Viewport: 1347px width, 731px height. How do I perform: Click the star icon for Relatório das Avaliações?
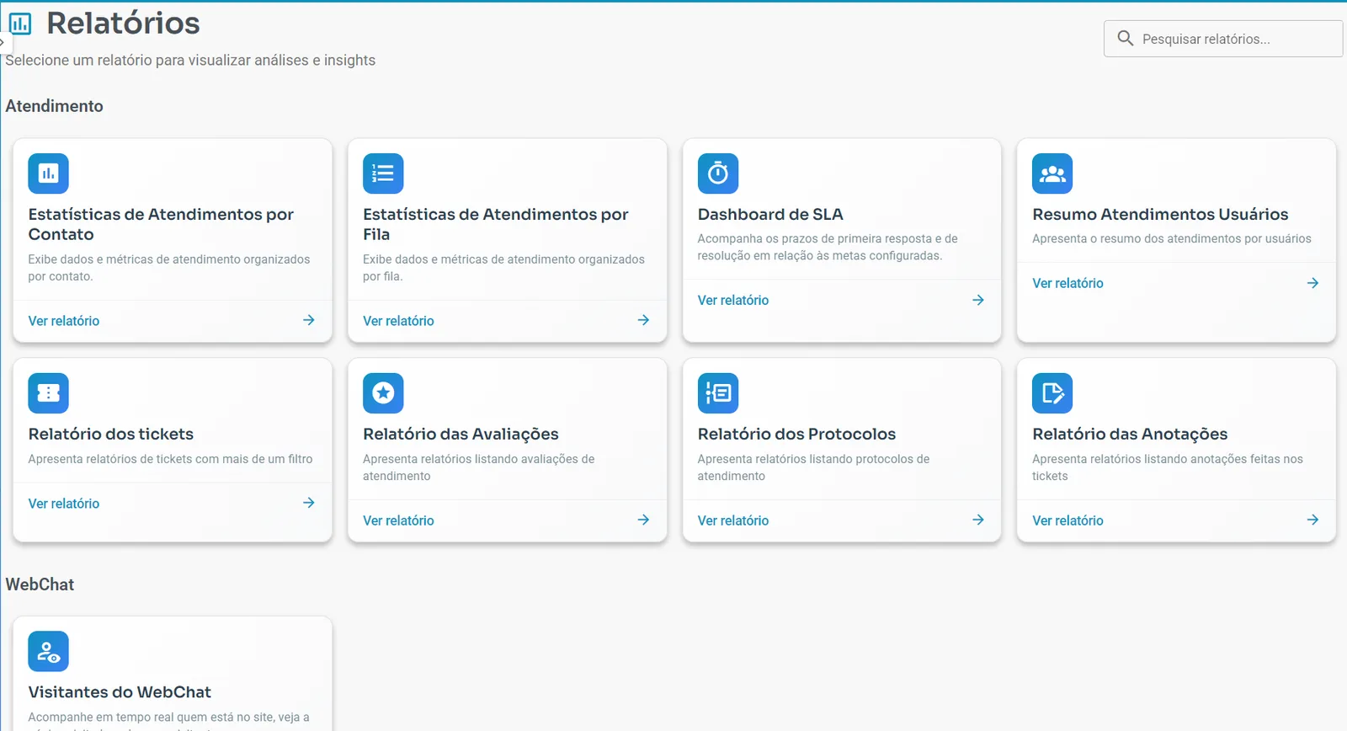383,393
